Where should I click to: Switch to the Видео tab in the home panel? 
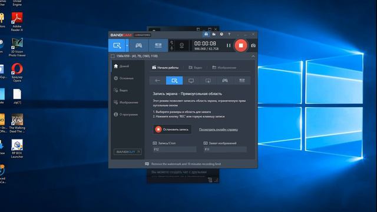tap(195, 68)
